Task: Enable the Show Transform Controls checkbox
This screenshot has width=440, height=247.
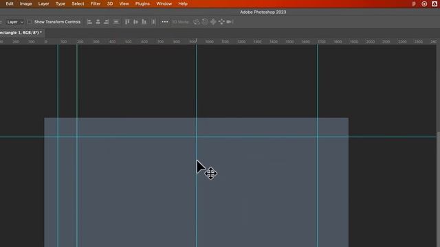Action: 29,22
